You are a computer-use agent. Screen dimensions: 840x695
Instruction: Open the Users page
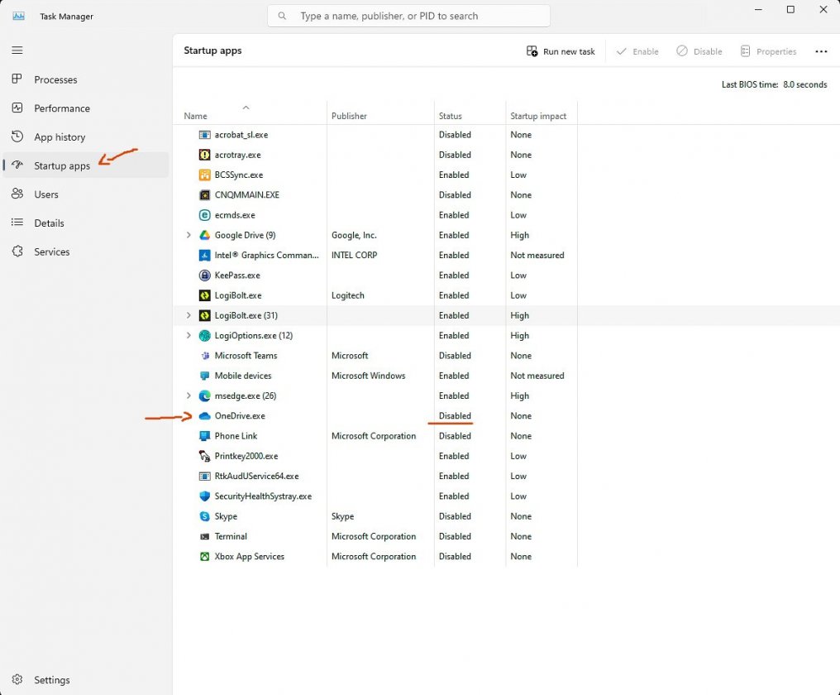(86, 194)
